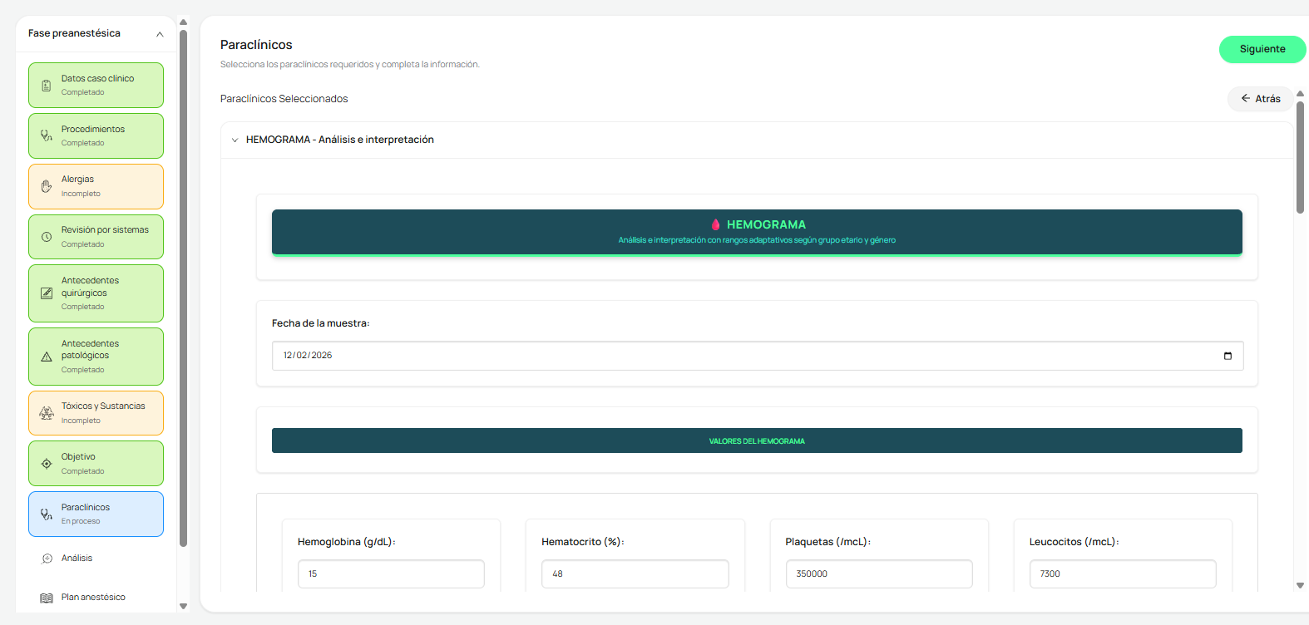This screenshot has height=625, width=1309.
Task: Open the calendar picker in the date field
Action: pos(1227,356)
